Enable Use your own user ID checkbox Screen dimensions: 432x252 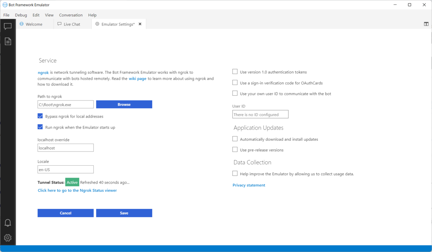click(235, 94)
